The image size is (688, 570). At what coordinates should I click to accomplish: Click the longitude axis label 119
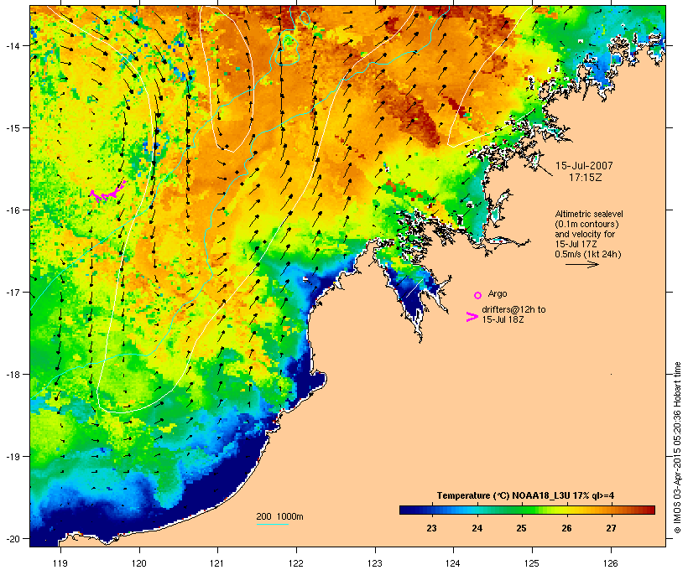[x=60, y=563]
